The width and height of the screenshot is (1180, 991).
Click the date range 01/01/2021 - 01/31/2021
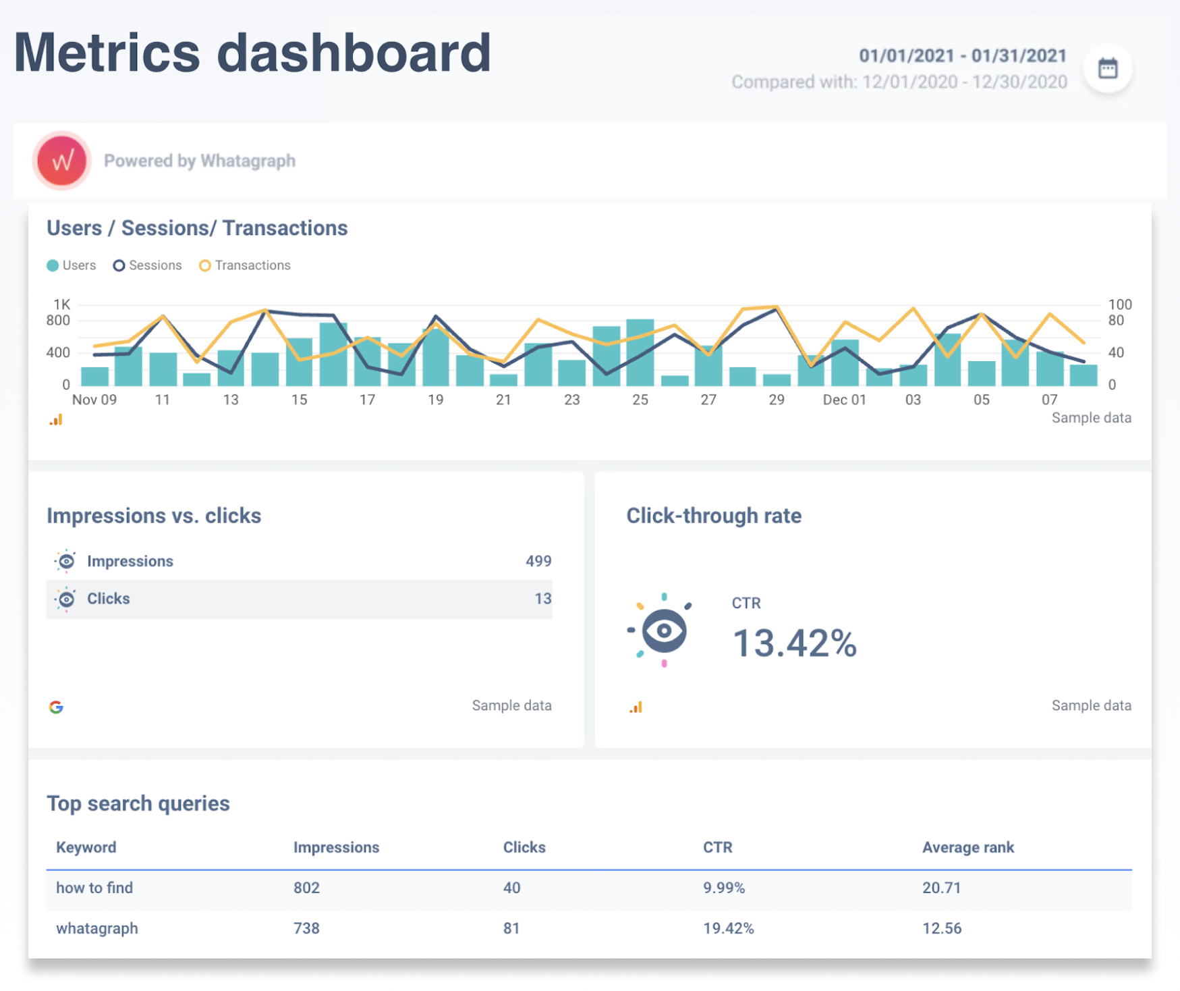[963, 55]
